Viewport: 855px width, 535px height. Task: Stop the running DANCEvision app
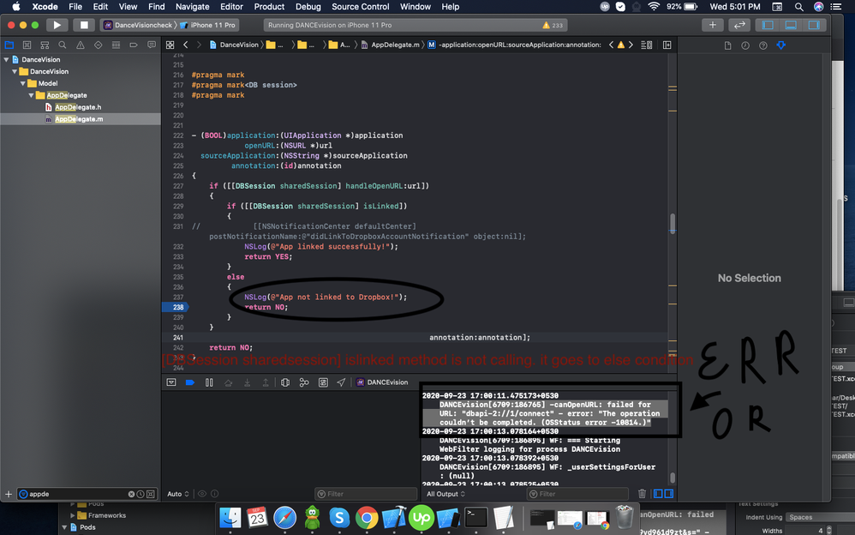[x=83, y=25]
